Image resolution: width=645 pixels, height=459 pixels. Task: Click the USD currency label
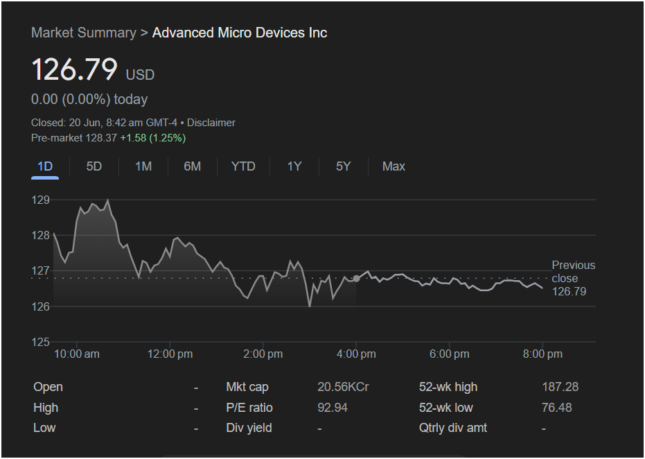click(140, 75)
